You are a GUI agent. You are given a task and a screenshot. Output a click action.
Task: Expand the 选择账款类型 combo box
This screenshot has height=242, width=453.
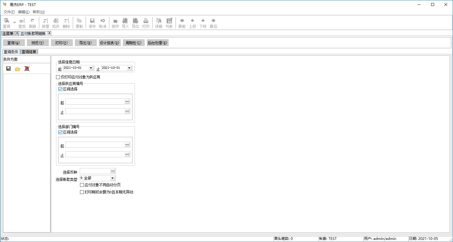pos(112,178)
